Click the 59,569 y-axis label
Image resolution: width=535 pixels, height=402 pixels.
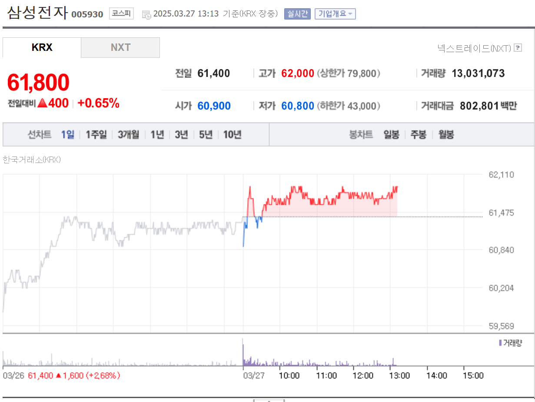(502, 326)
